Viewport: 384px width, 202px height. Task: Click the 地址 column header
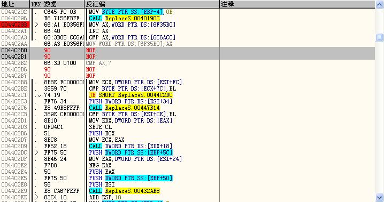[x=14, y=4]
